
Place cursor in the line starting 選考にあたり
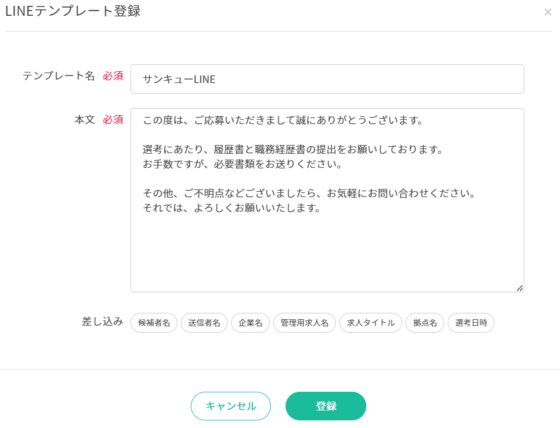(293, 149)
